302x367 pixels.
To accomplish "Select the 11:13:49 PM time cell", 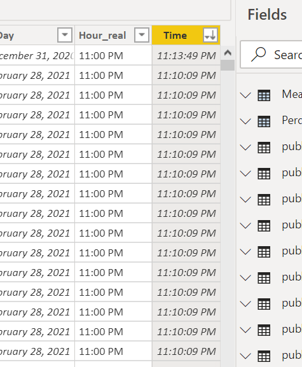I will pos(186,56).
